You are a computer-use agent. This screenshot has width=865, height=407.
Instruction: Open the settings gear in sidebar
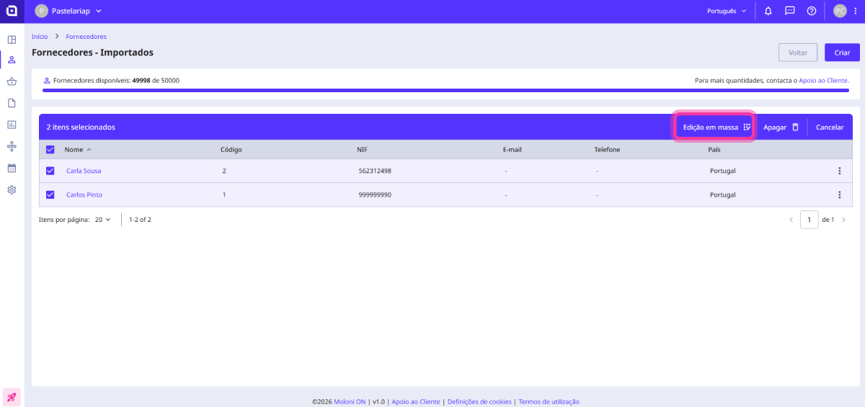[x=12, y=189]
